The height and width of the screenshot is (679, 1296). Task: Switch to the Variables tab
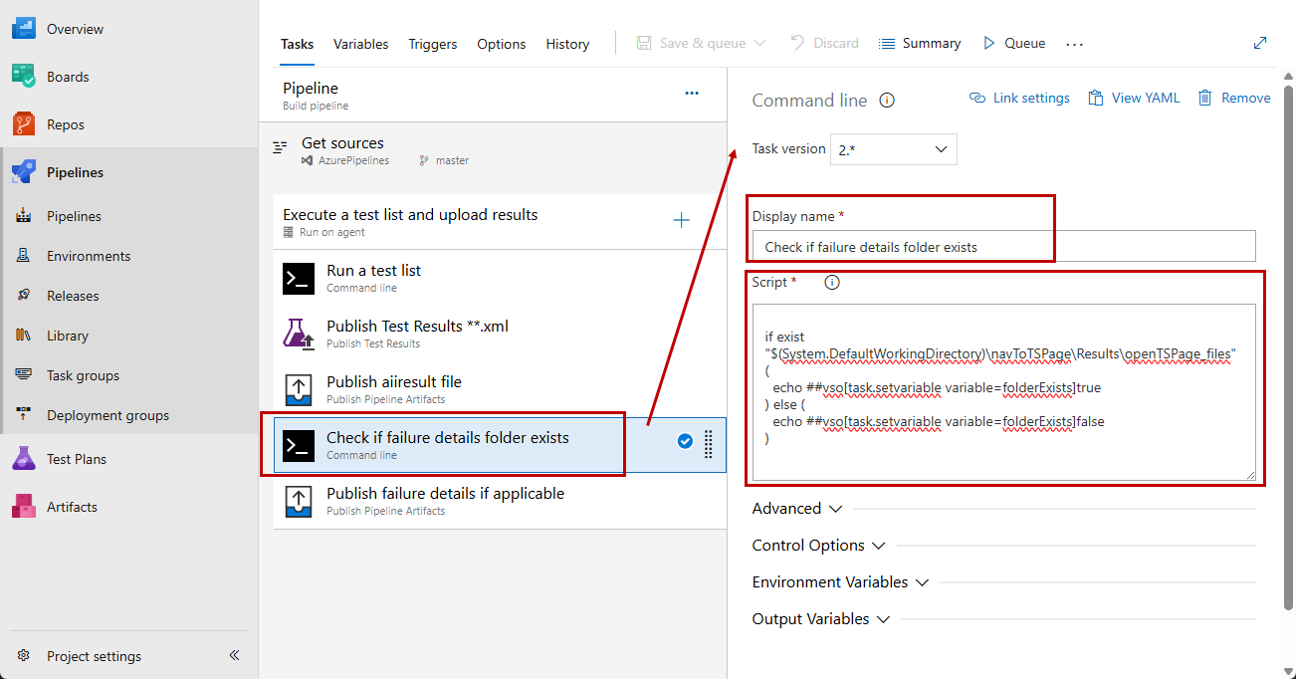(x=360, y=43)
